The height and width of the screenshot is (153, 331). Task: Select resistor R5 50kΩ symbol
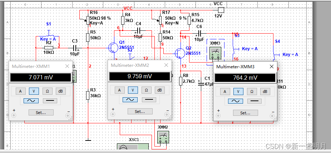[x=88, y=38]
